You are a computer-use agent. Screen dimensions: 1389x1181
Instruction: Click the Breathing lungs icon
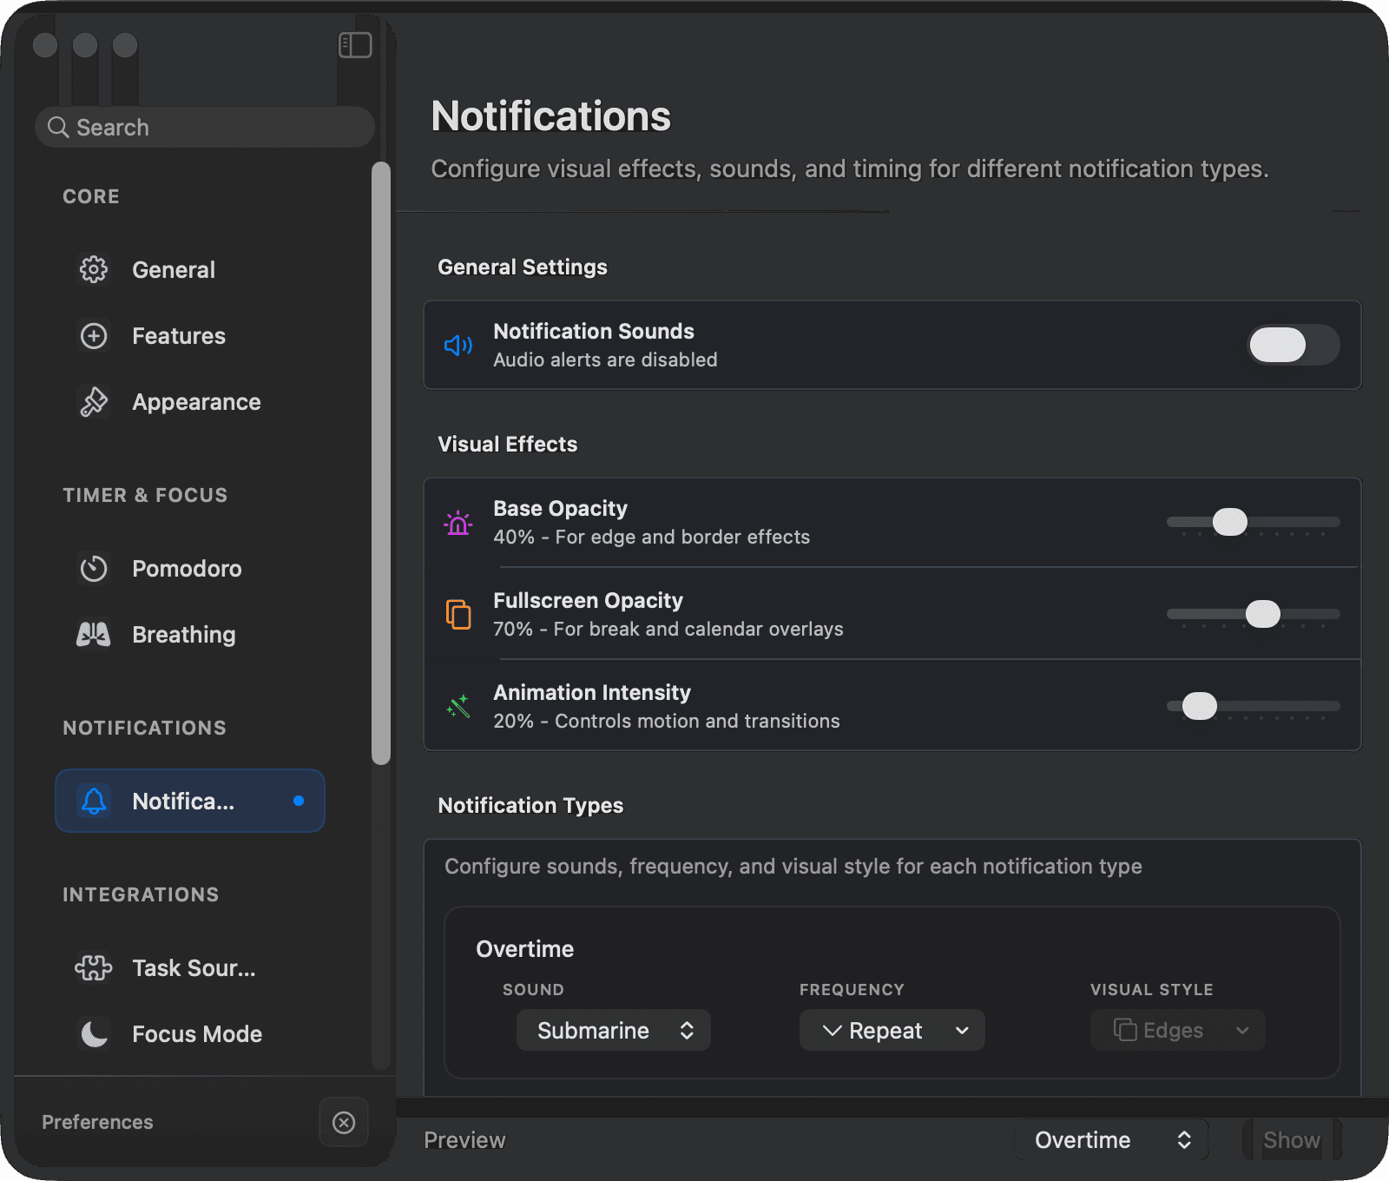(x=94, y=634)
